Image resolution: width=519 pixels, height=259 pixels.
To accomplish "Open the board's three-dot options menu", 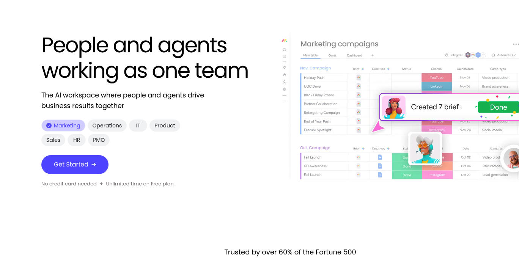I will [x=516, y=44].
